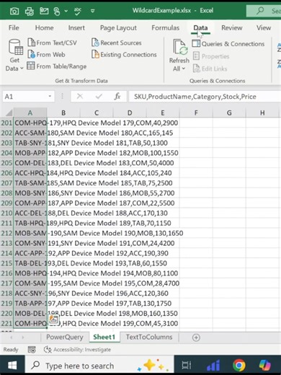Click cell with MOB-SAM-190 data
281x375 pixels.
(x=30, y=233)
